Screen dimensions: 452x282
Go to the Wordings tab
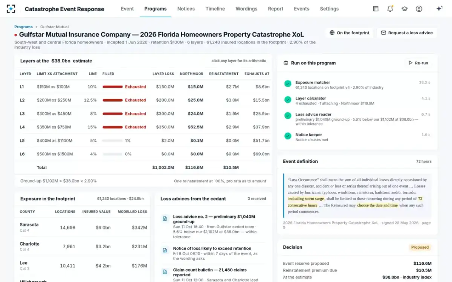[246, 9]
